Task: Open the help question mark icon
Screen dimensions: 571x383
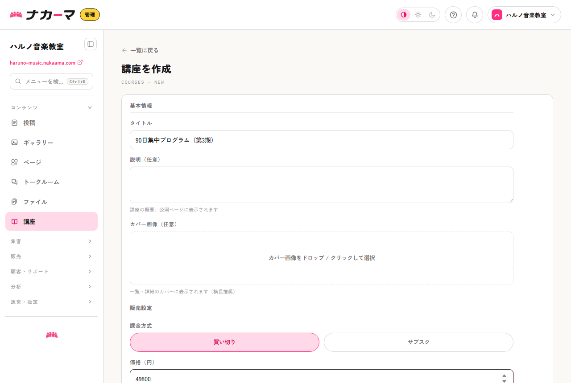Action: (x=453, y=15)
